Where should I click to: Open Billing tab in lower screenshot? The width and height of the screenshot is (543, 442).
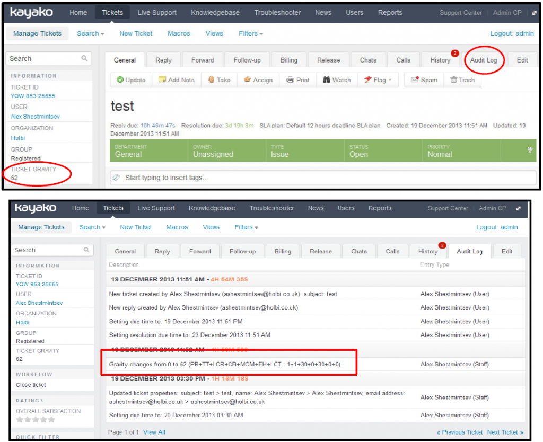pos(283,251)
